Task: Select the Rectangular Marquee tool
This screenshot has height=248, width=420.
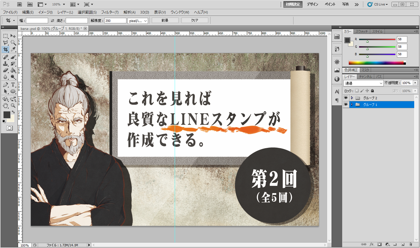Action: 5,36
